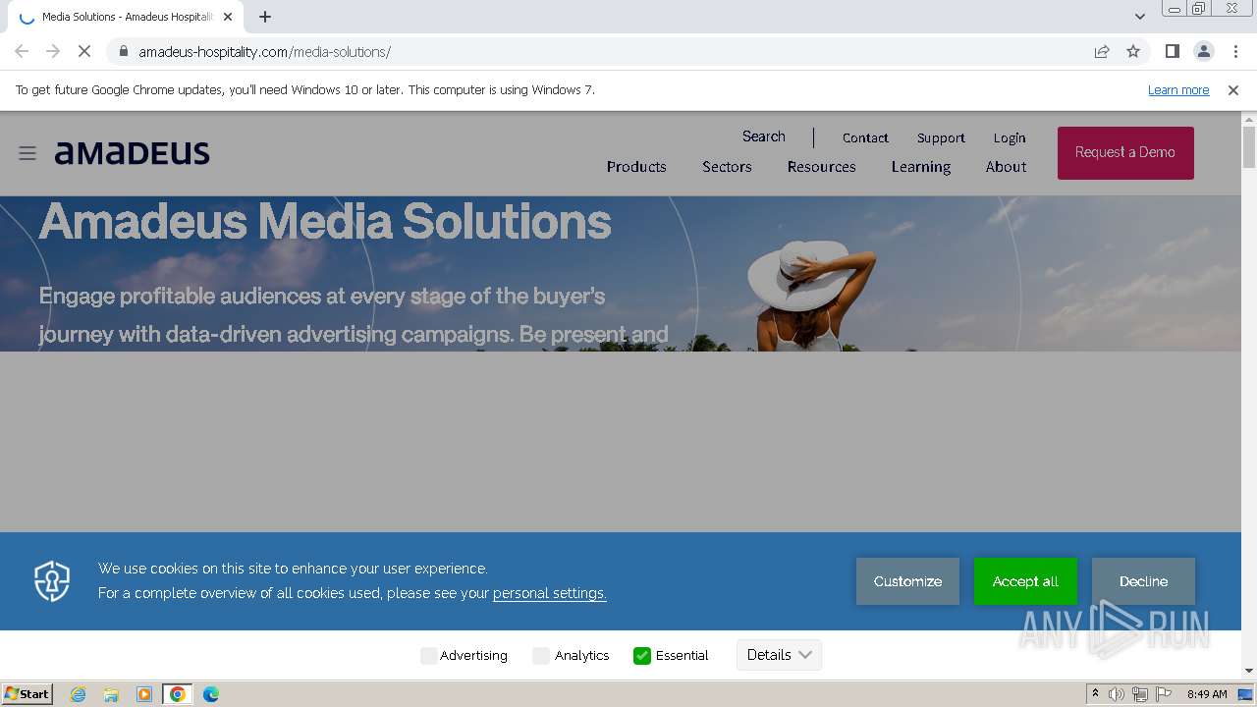The image size is (1257, 707).
Task: Open the hamburger menu icon beside Amadeus logo
Action: [x=27, y=153]
